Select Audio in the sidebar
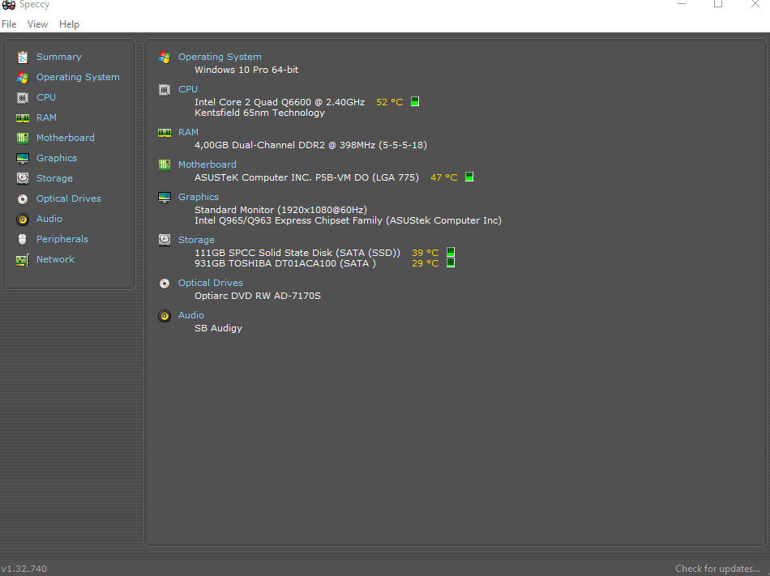Image resolution: width=770 pixels, height=576 pixels. pos(49,219)
